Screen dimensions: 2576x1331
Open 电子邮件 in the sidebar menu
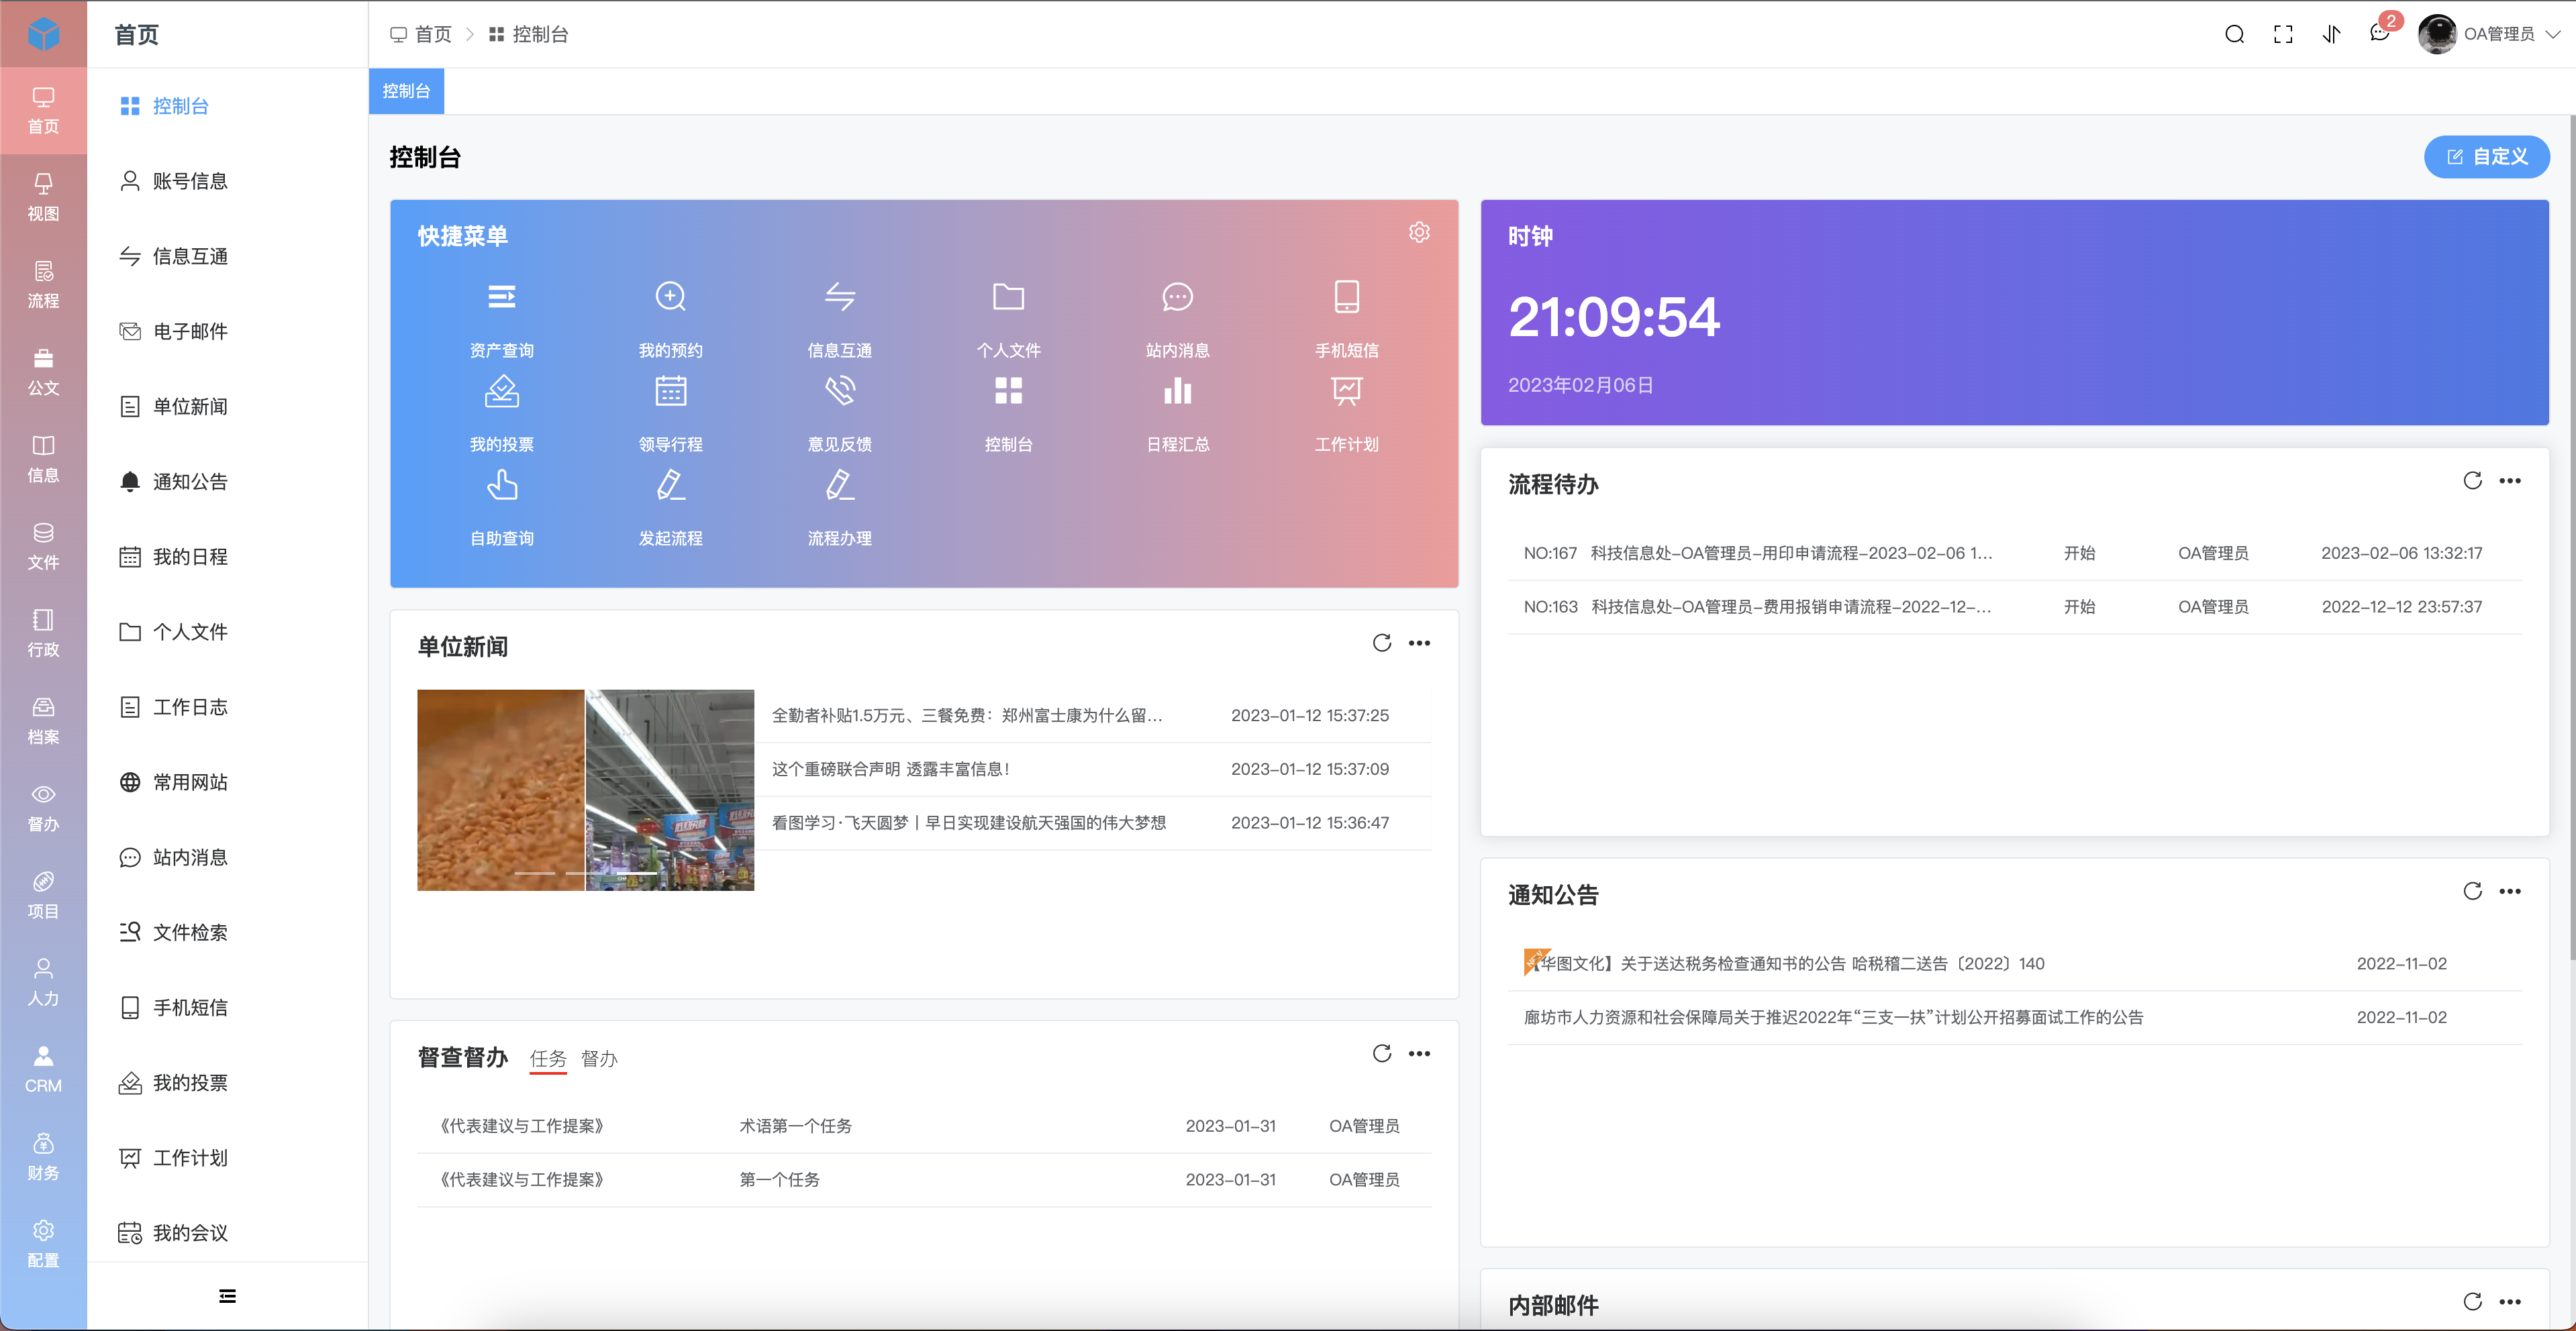tap(228, 332)
